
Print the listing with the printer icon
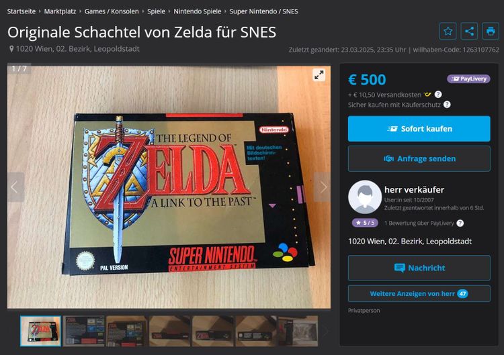[491, 31]
